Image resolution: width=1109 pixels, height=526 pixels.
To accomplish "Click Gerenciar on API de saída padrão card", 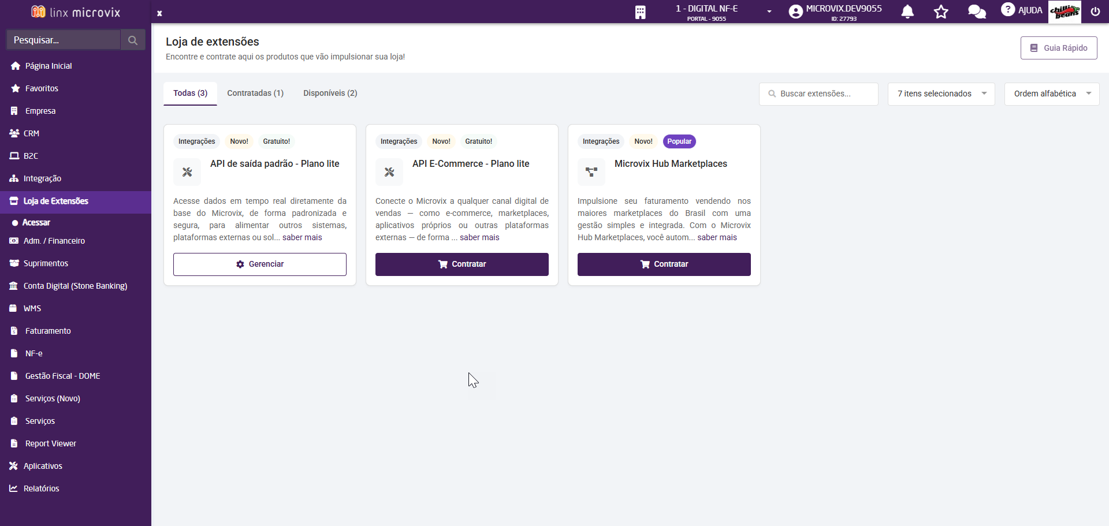I will [x=260, y=264].
